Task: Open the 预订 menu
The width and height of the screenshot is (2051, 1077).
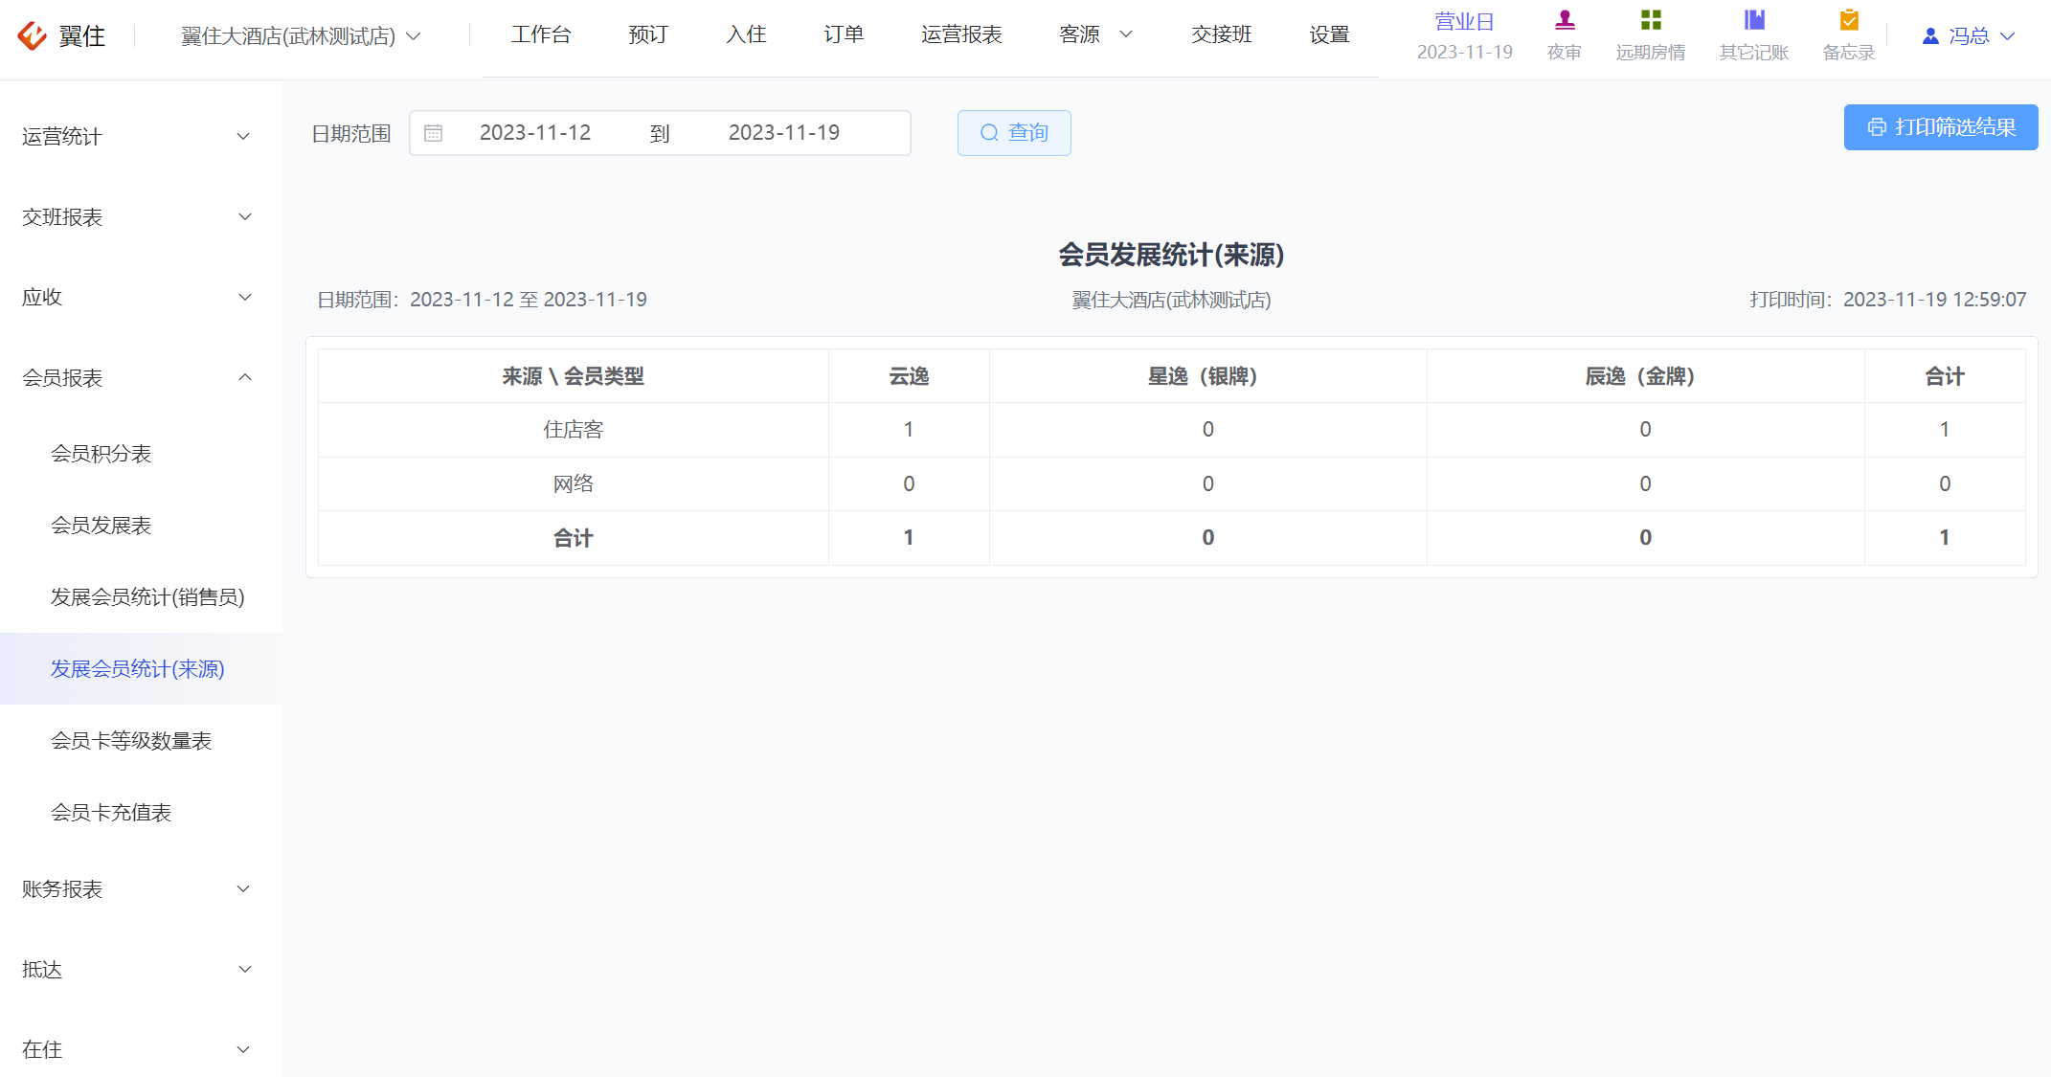Action: point(648,34)
